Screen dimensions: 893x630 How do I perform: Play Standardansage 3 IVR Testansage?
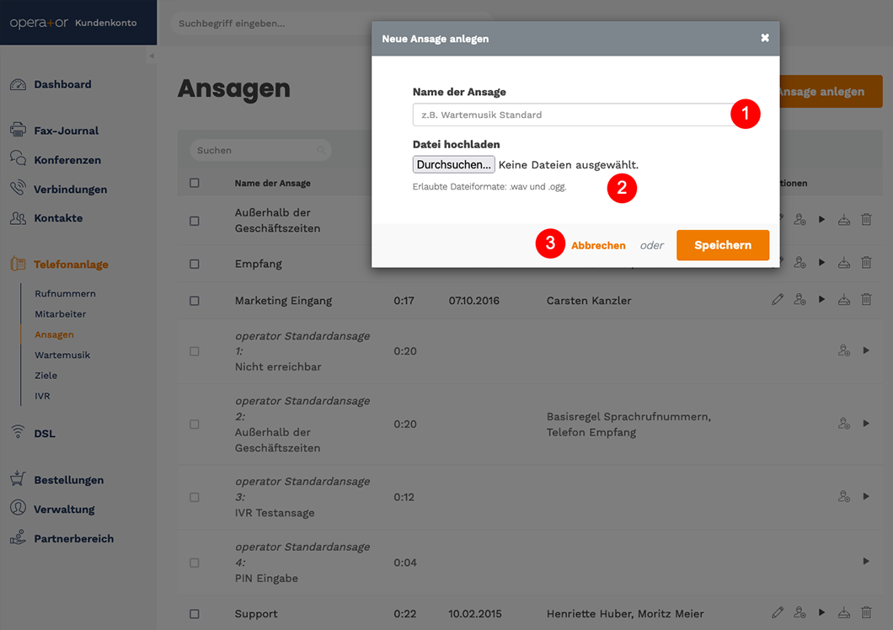(866, 496)
